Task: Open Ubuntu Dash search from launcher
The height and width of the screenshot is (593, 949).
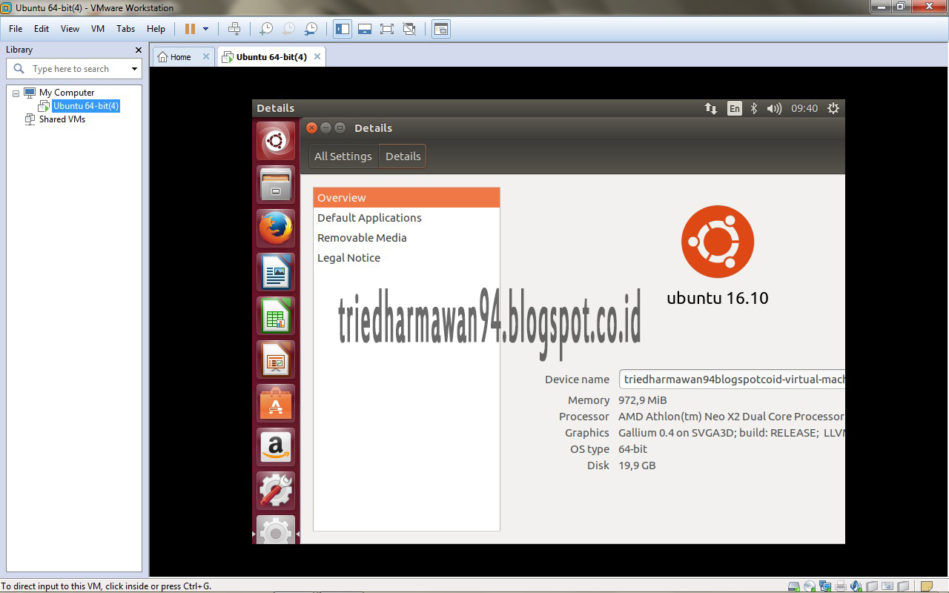Action: (x=276, y=141)
